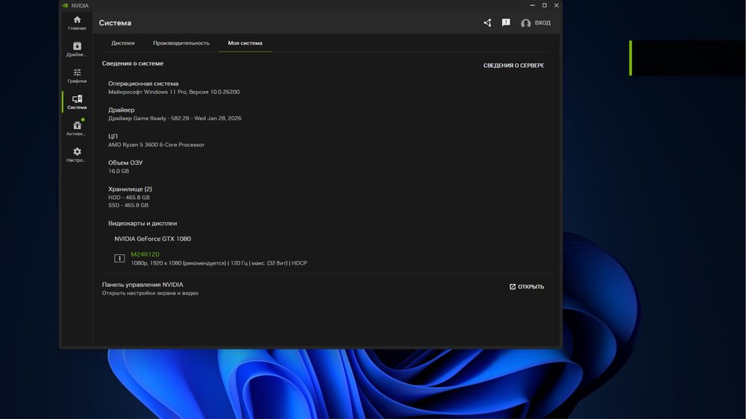746x419 pixels.
Task: Click the display number 1 icon
Action: coord(119,258)
